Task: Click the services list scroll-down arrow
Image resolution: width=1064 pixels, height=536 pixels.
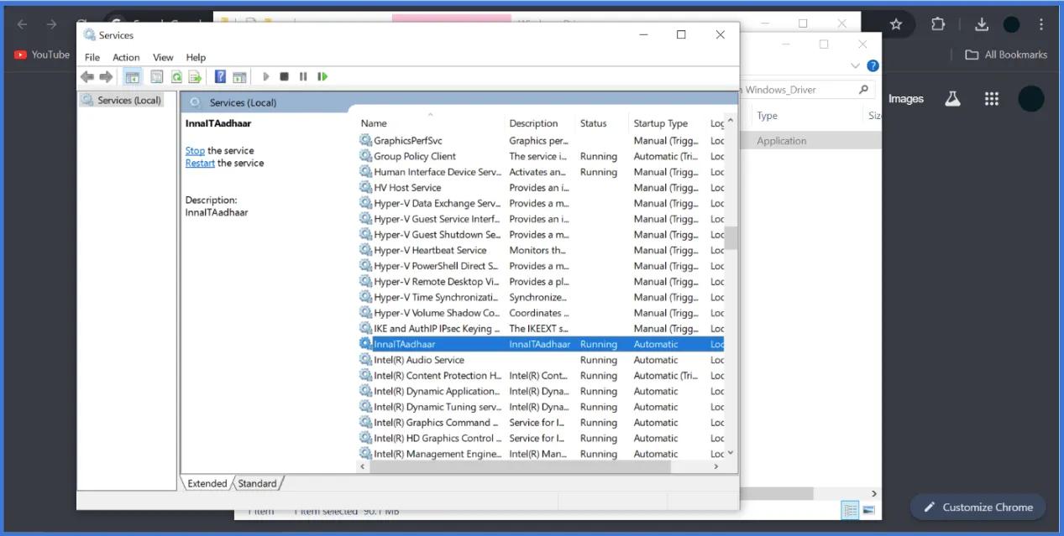Action: coord(731,453)
